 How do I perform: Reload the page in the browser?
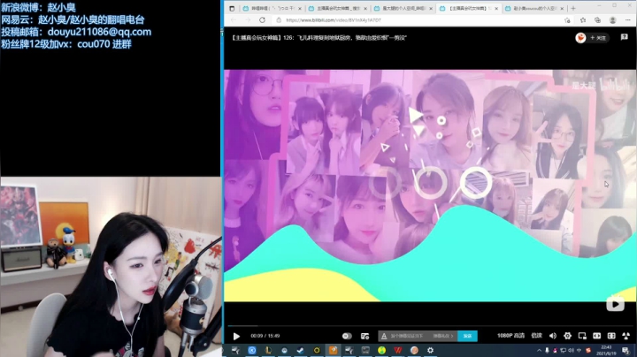tap(262, 19)
